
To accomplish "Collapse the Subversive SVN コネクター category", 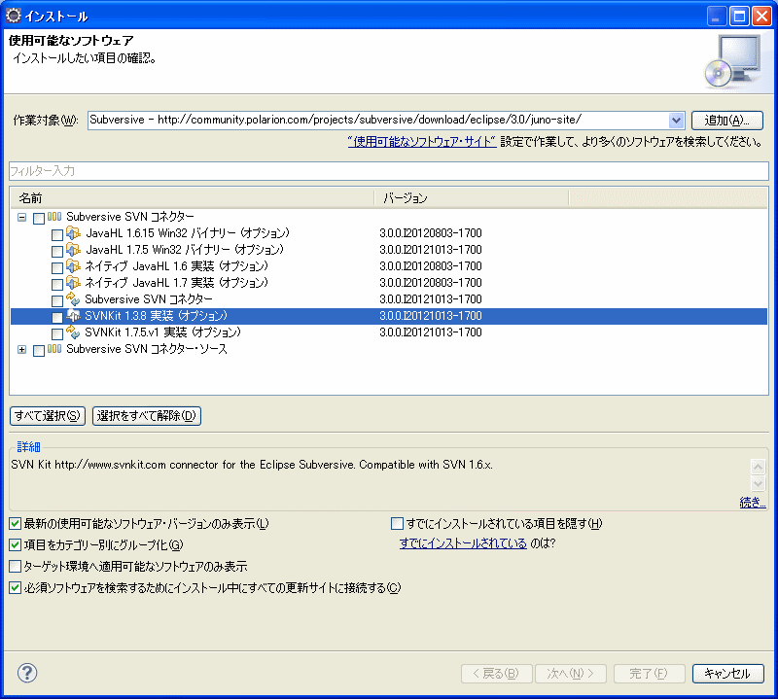I will click(x=21, y=218).
